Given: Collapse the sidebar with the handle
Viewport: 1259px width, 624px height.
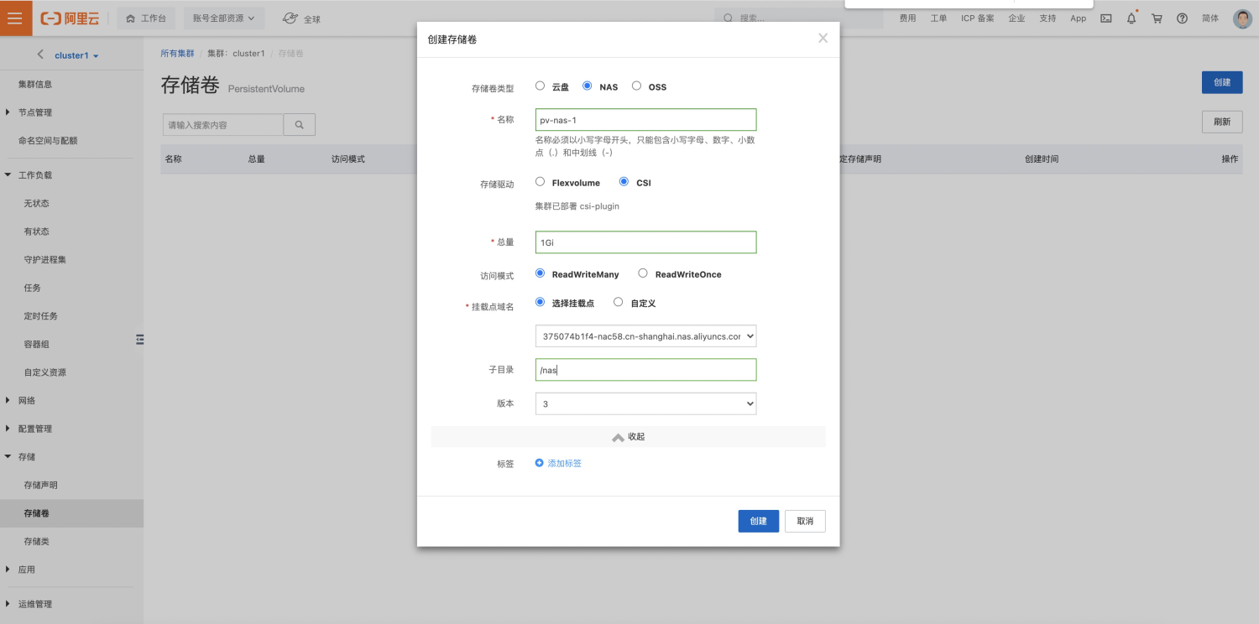Looking at the screenshot, I should [140, 339].
